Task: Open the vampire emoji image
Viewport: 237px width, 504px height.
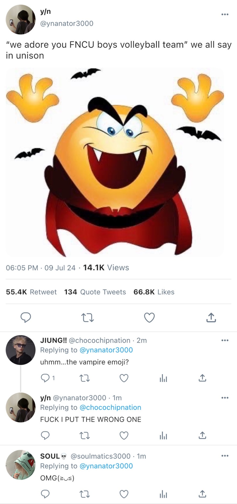Action: tap(115, 162)
